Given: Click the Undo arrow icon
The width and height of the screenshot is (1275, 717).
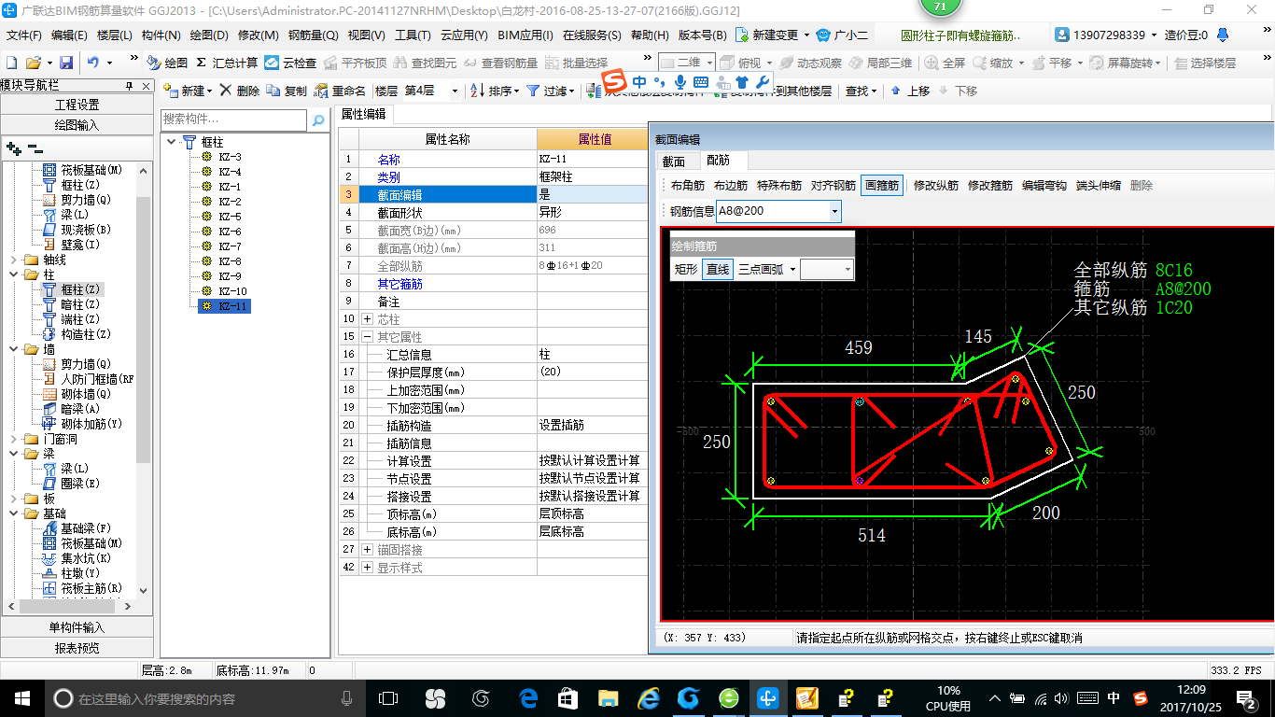Looking at the screenshot, I should [x=93, y=63].
